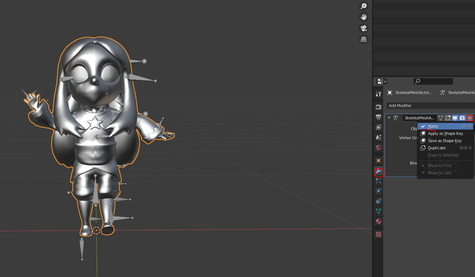Toggle the camera view icon

point(363,28)
